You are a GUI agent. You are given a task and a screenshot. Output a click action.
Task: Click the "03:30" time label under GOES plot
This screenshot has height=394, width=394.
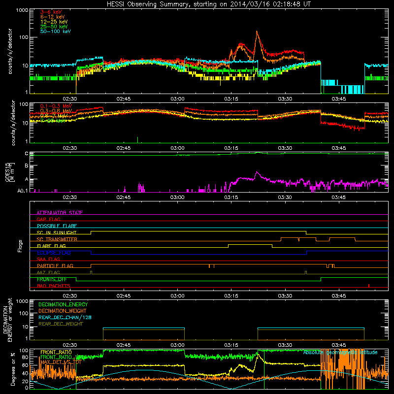click(285, 197)
